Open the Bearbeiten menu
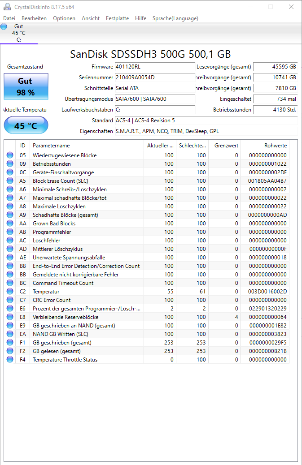The height and width of the screenshot is (465, 302). (34, 18)
